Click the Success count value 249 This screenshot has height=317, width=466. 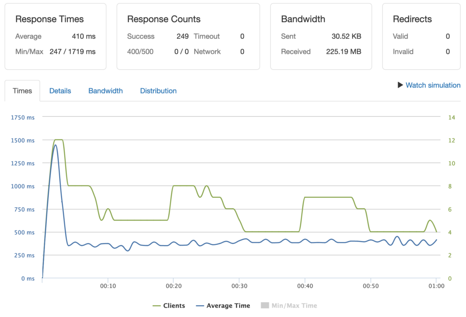point(183,36)
